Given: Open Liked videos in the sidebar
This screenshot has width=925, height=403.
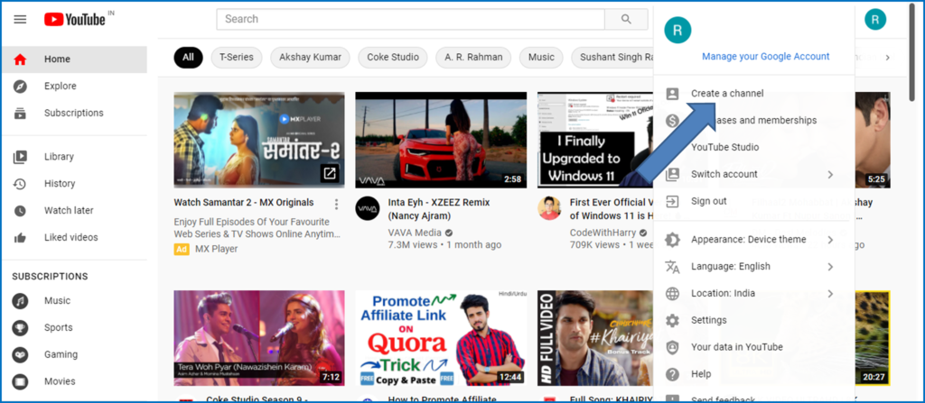Looking at the screenshot, I should tap(74, 237).
